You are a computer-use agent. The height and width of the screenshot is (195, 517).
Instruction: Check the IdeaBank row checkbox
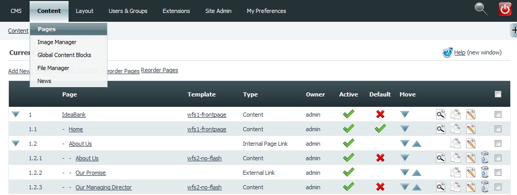[x=498, y=115]
